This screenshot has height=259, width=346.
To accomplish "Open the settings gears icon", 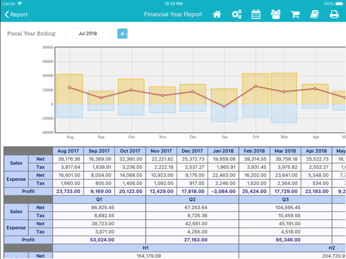I will (x=236, y=14).
